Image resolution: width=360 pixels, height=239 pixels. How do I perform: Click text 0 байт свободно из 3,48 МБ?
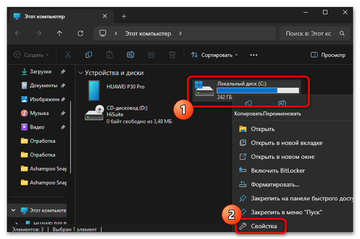[139, 121]
